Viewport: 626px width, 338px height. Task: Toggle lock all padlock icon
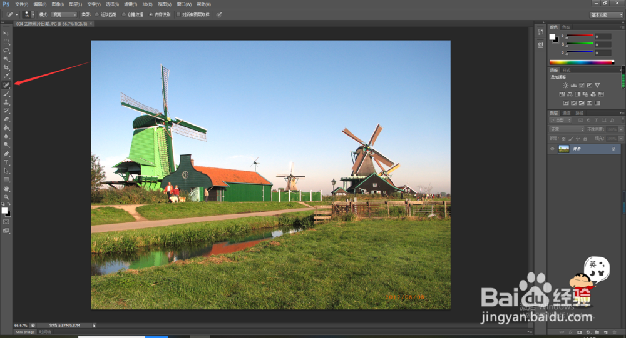point(585,139)
